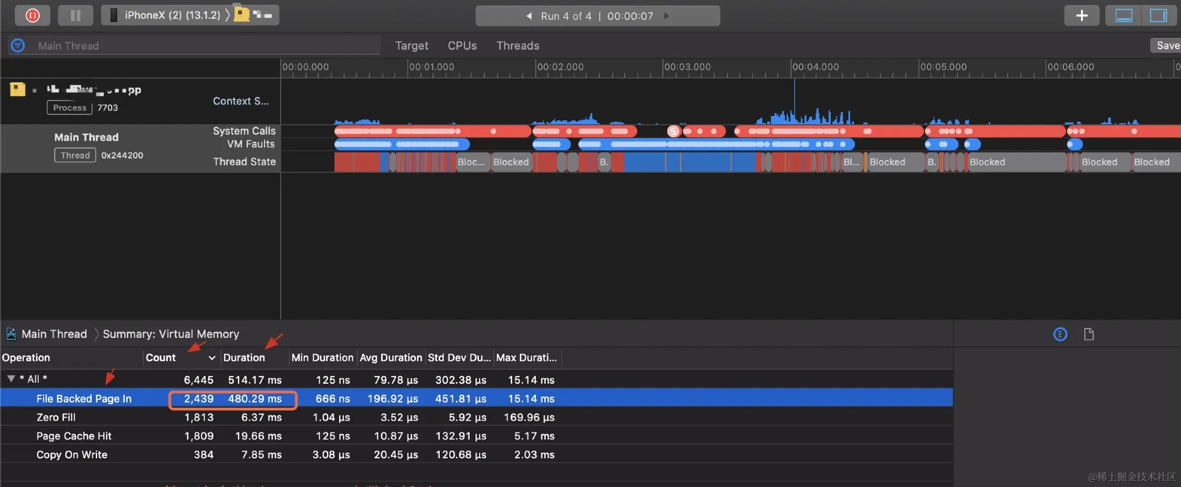Click the Process badge

(70, 108)
